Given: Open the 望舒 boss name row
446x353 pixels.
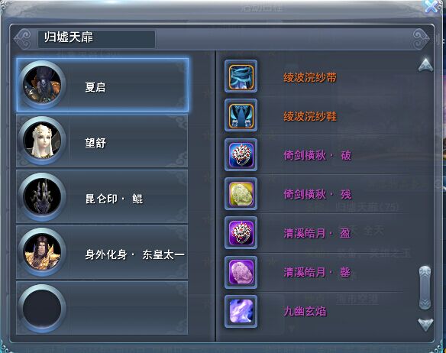Looking at the screenshot, I should [102, 141].
